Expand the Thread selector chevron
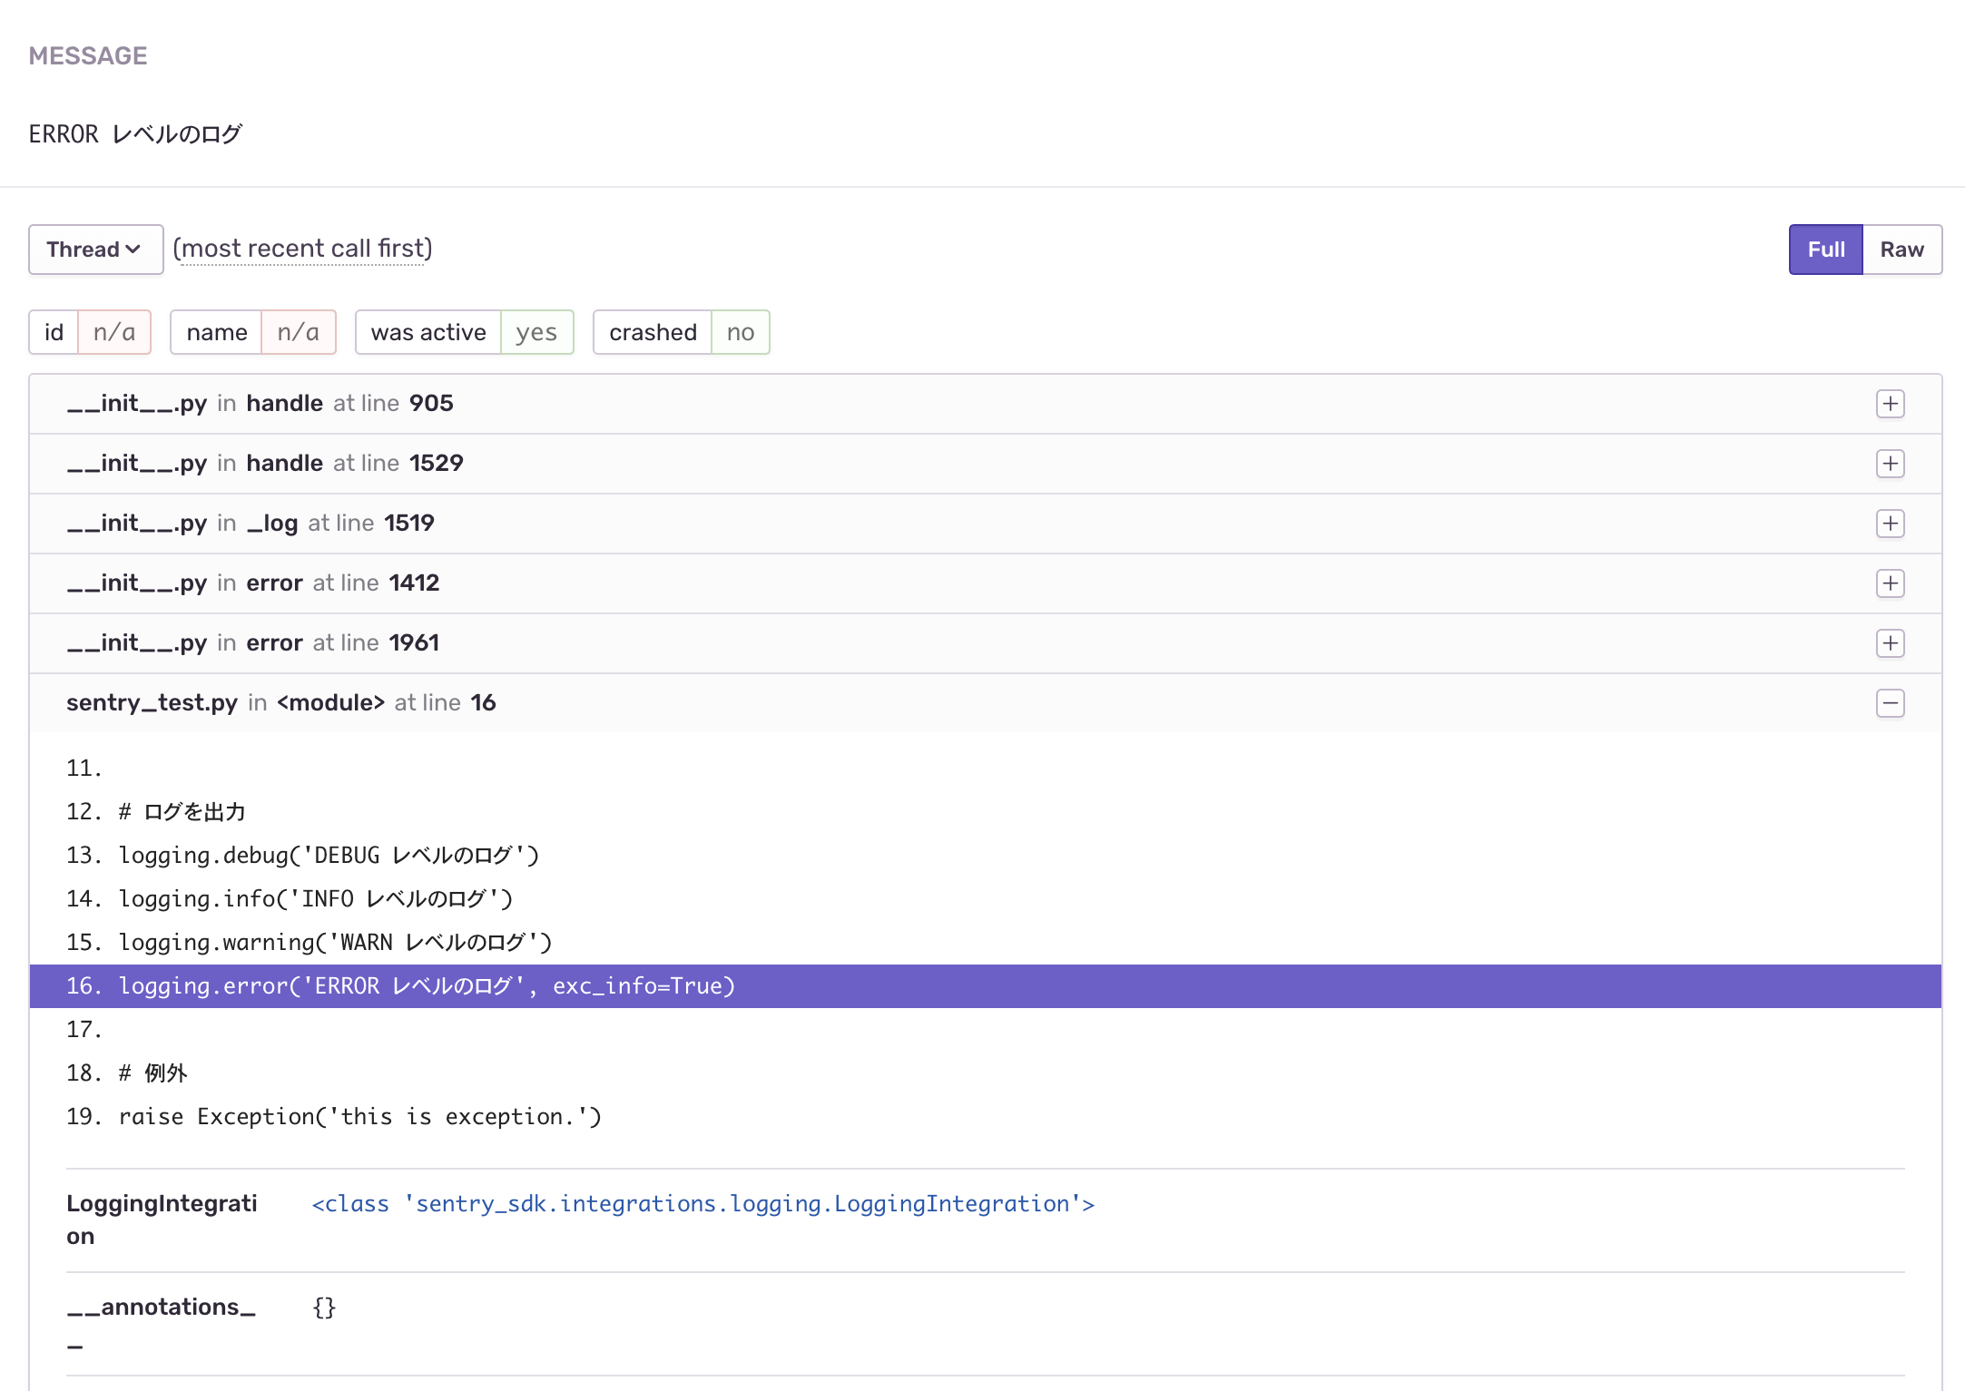 132,249
